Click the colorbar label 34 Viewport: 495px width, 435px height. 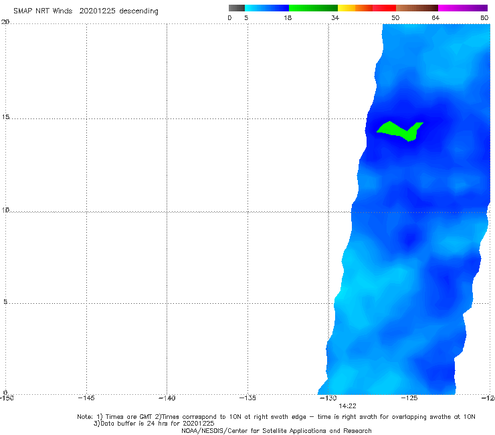pyautogui.click(x=335, y=18)
